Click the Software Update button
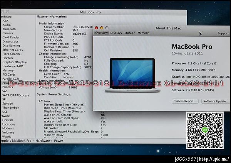Image resolution: width=231 pixels, height=163 pixels. [216, 101]
